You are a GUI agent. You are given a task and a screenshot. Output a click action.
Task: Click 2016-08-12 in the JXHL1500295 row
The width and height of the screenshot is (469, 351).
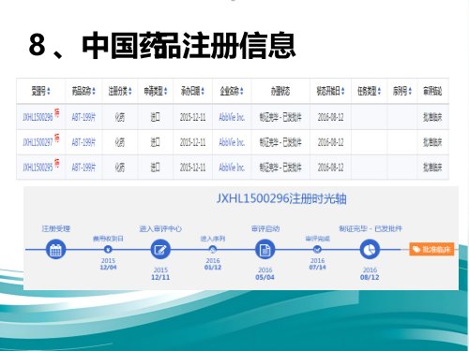(330, 168)
